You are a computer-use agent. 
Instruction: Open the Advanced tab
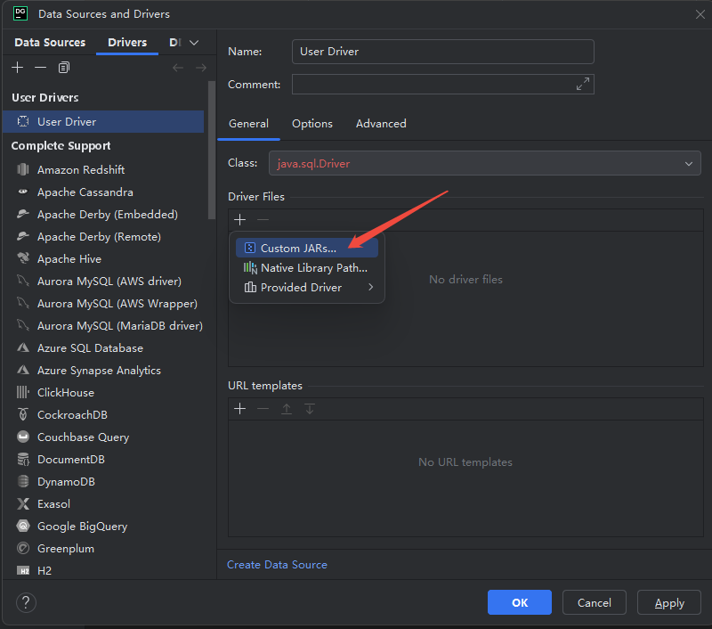point(381,124)
